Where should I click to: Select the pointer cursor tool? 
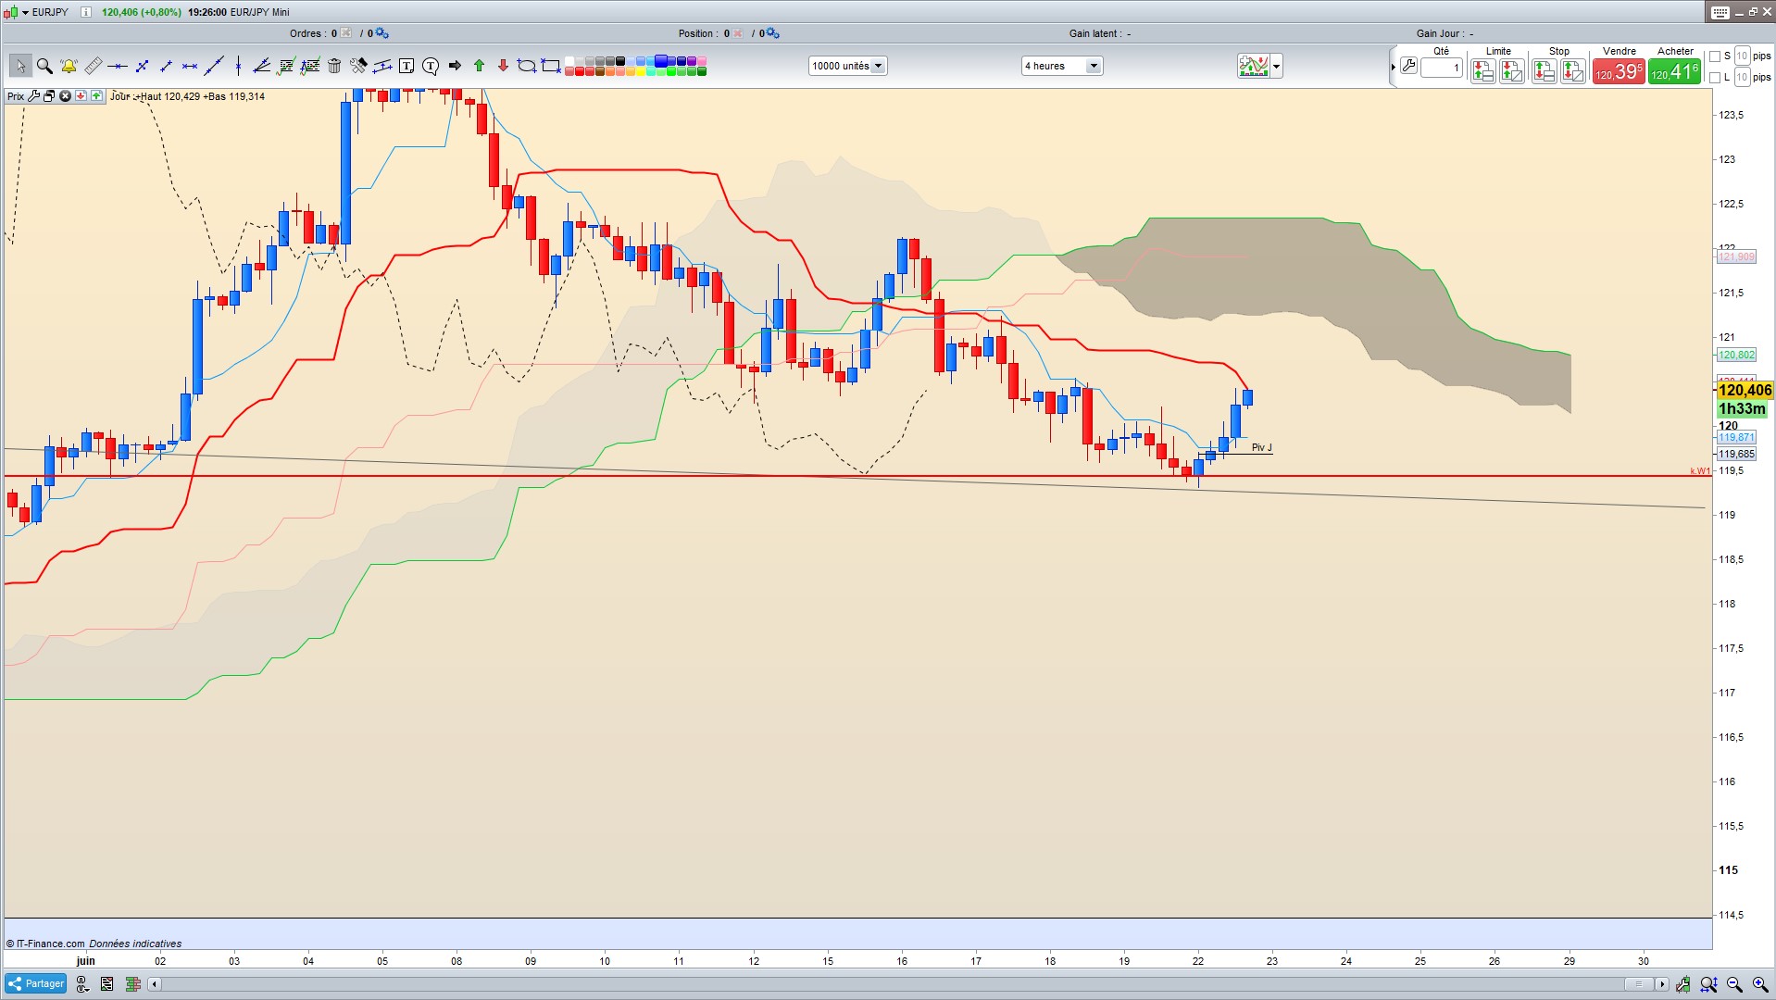tap(20, 66)
